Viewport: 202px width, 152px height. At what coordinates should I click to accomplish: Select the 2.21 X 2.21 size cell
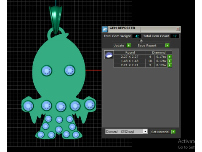(130, 65)
